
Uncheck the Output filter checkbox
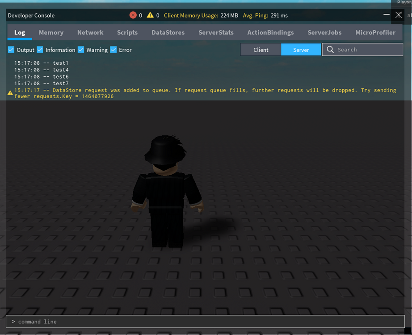click(x=11, y=50)
